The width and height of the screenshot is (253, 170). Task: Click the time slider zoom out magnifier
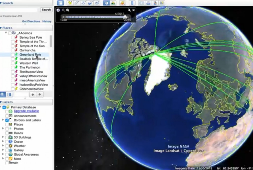pyautogui.click(x=63, y=10)
